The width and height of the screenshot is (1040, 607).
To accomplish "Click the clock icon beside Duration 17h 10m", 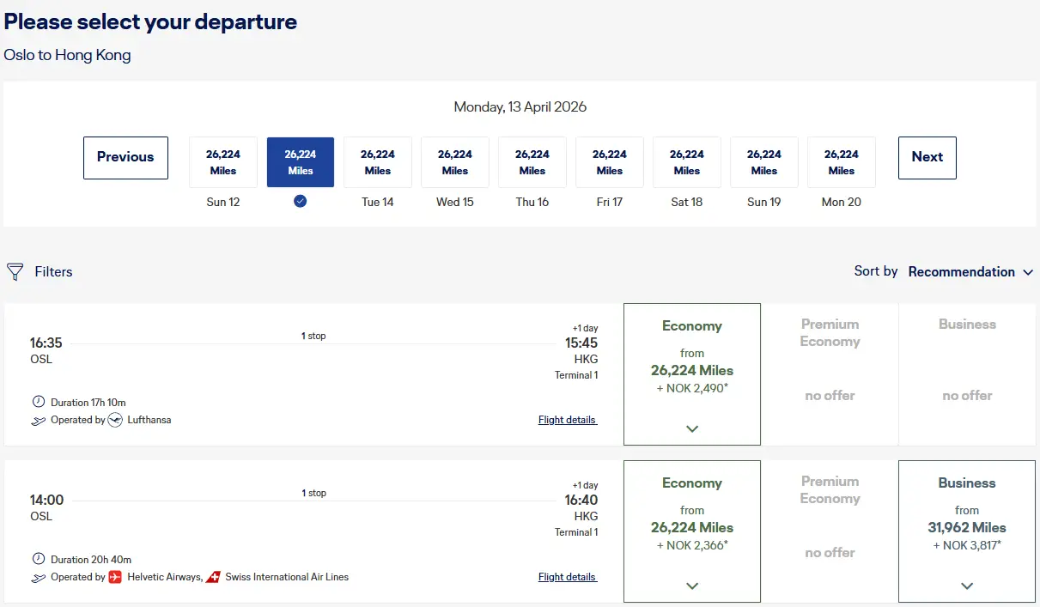I will click(x=39, y=402).
